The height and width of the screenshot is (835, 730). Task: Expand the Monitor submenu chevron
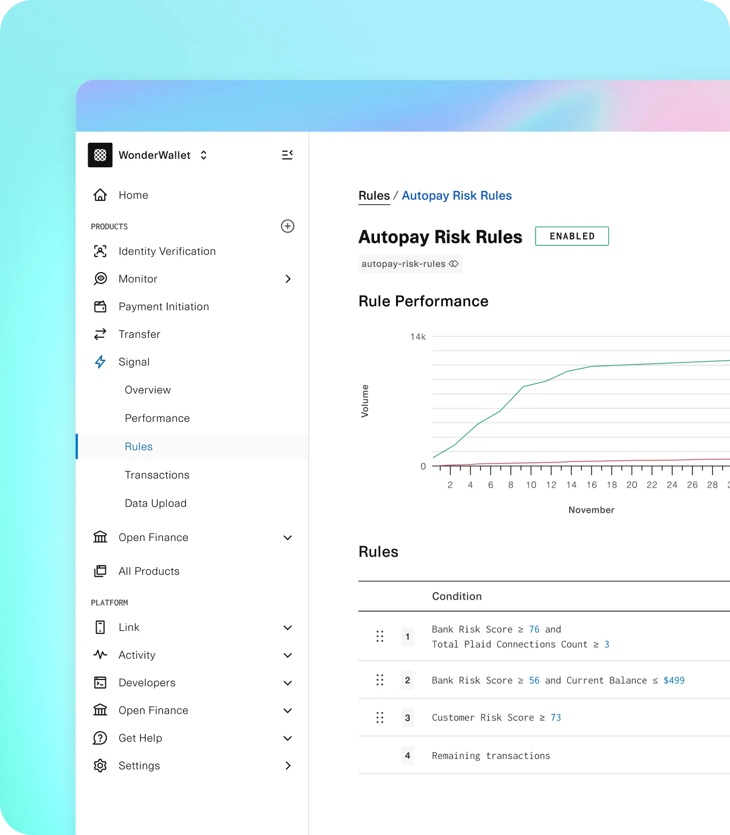(x=288, y=279)
